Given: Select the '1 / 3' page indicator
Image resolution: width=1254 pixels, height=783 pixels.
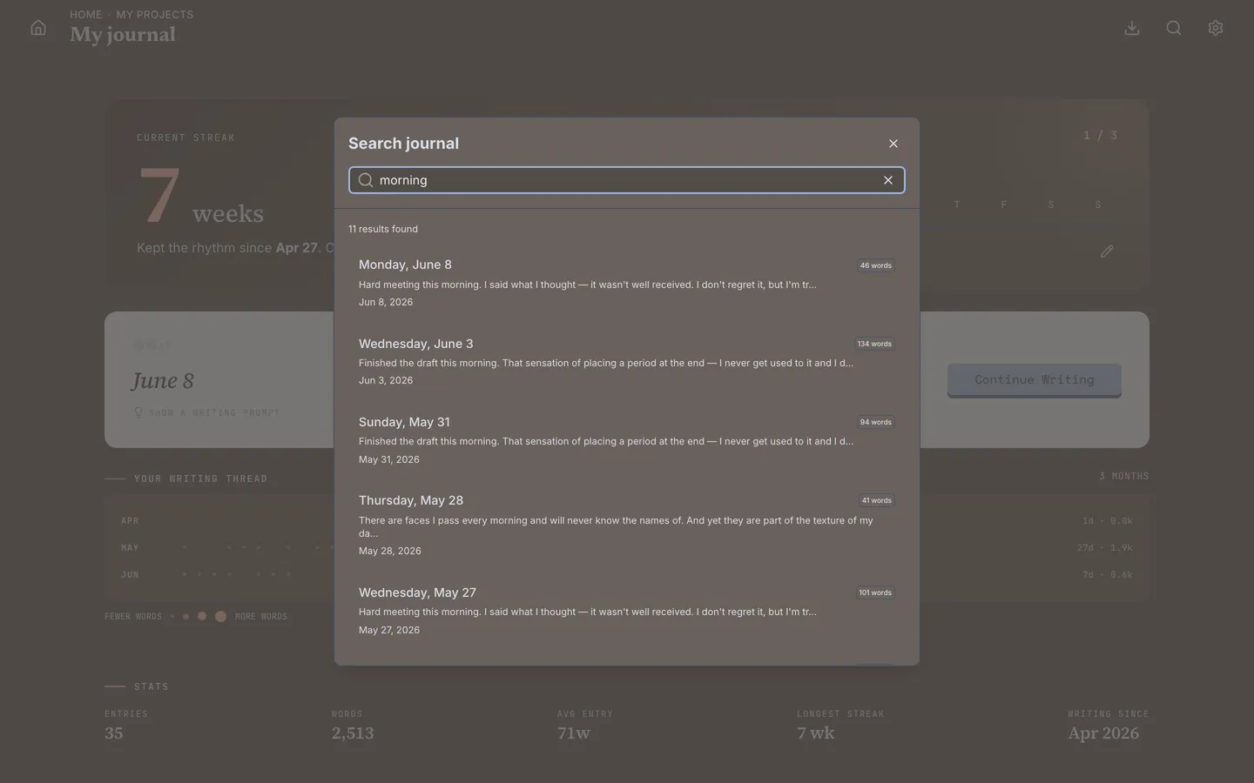Looking at the screenshot, I should point(1101,135).
